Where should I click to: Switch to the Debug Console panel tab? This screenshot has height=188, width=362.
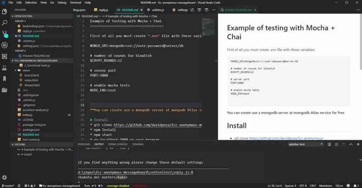click(x=118, y=144)
